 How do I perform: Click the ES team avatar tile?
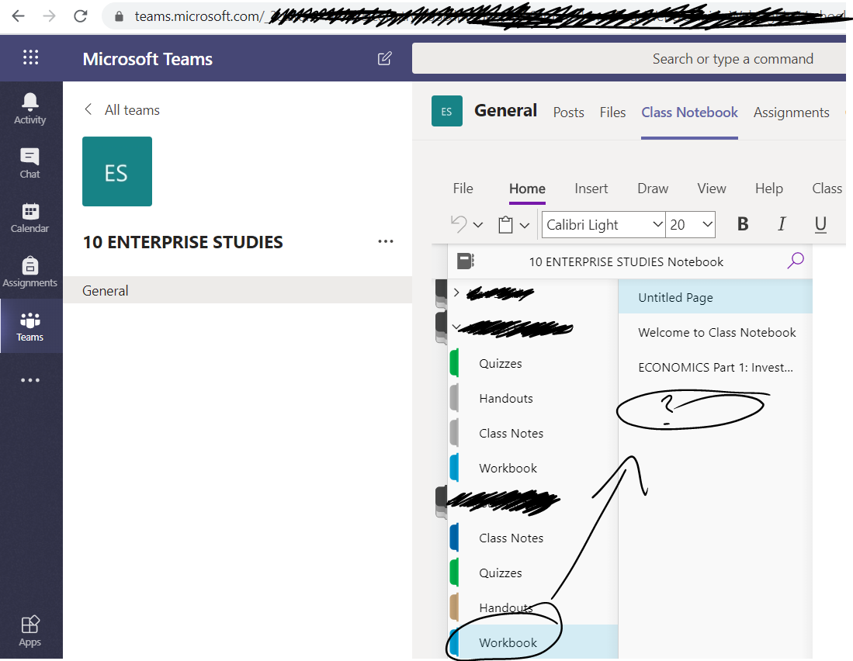point(117,171)
